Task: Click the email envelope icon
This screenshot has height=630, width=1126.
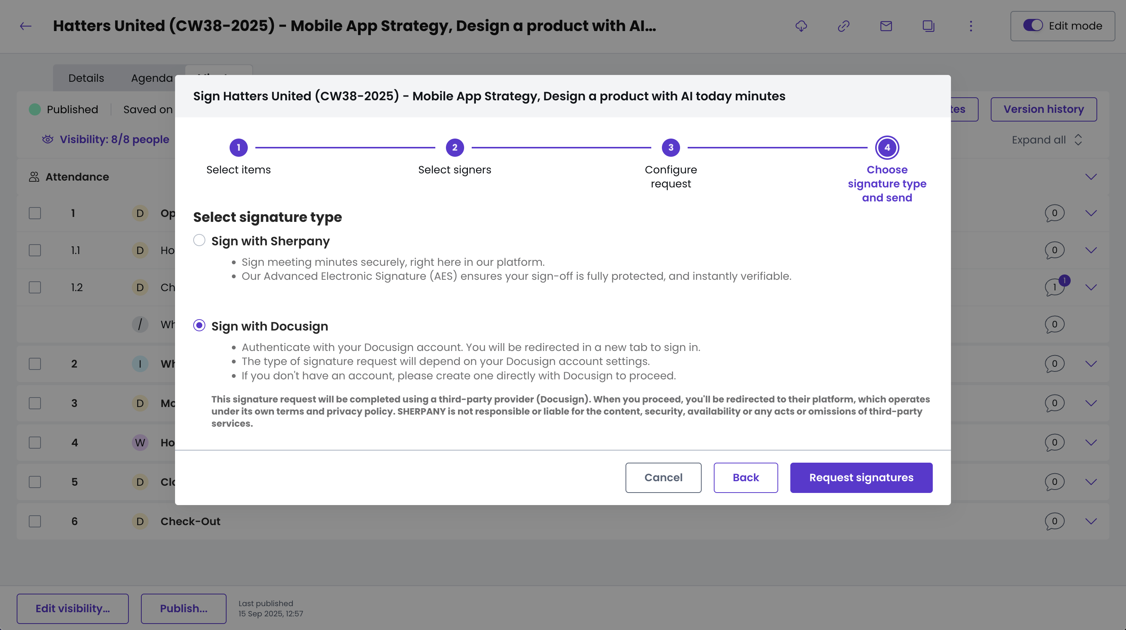Action: [x=885, y=26]
